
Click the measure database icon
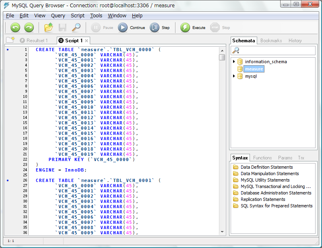pos(240,69)
